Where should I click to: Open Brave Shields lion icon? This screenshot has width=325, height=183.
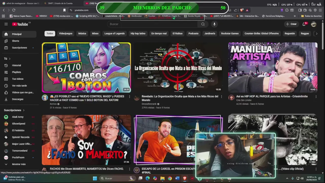(241, 10)
